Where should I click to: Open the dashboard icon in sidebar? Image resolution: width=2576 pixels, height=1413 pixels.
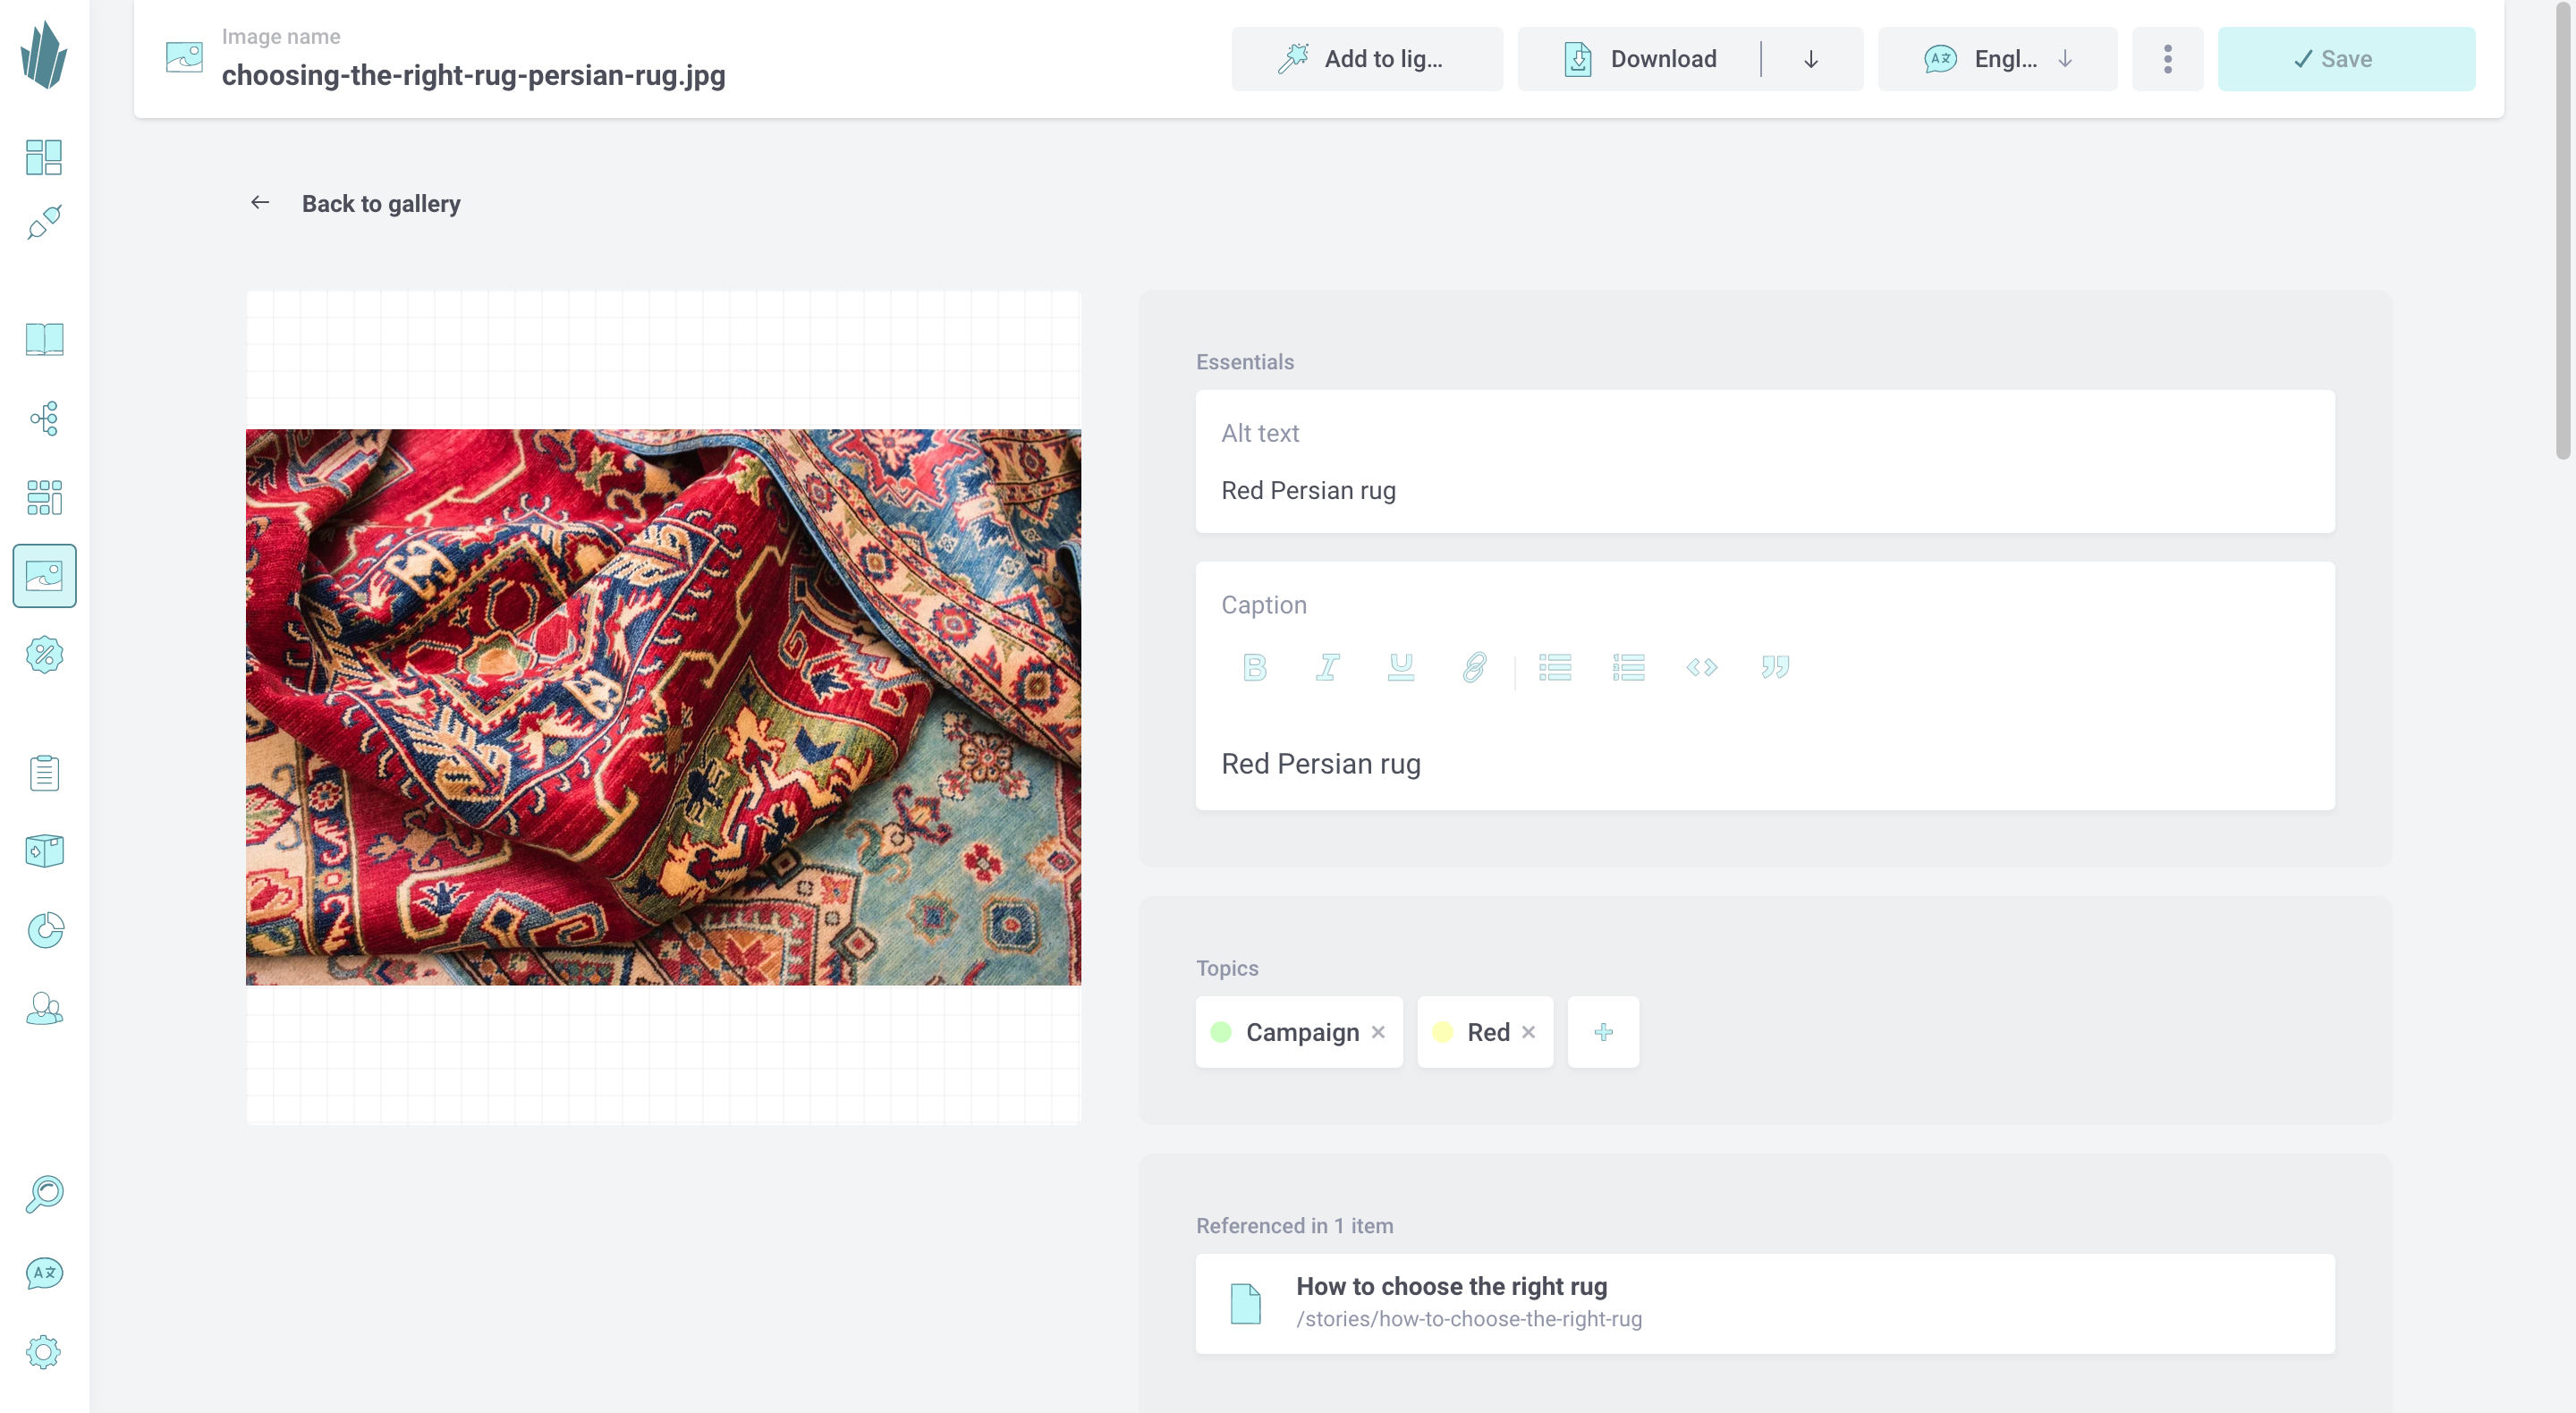pos(44,157)
